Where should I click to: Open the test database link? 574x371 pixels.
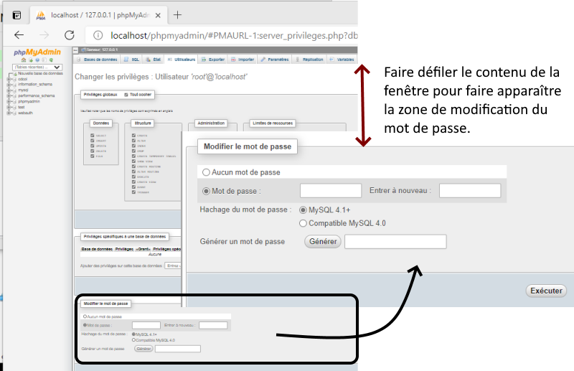tap(22, 108)
